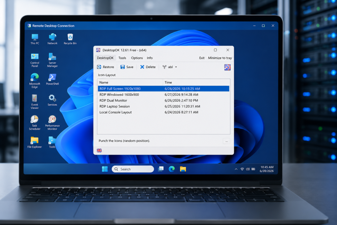Click time 6/27/2026 9:14:28 AM

pyautogui.click(x=181, y=95)
